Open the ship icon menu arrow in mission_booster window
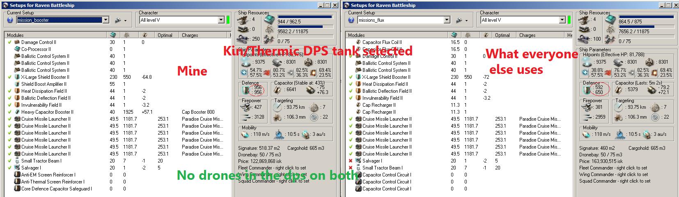Viewport: 679px width, 197px height. (125, 21)
